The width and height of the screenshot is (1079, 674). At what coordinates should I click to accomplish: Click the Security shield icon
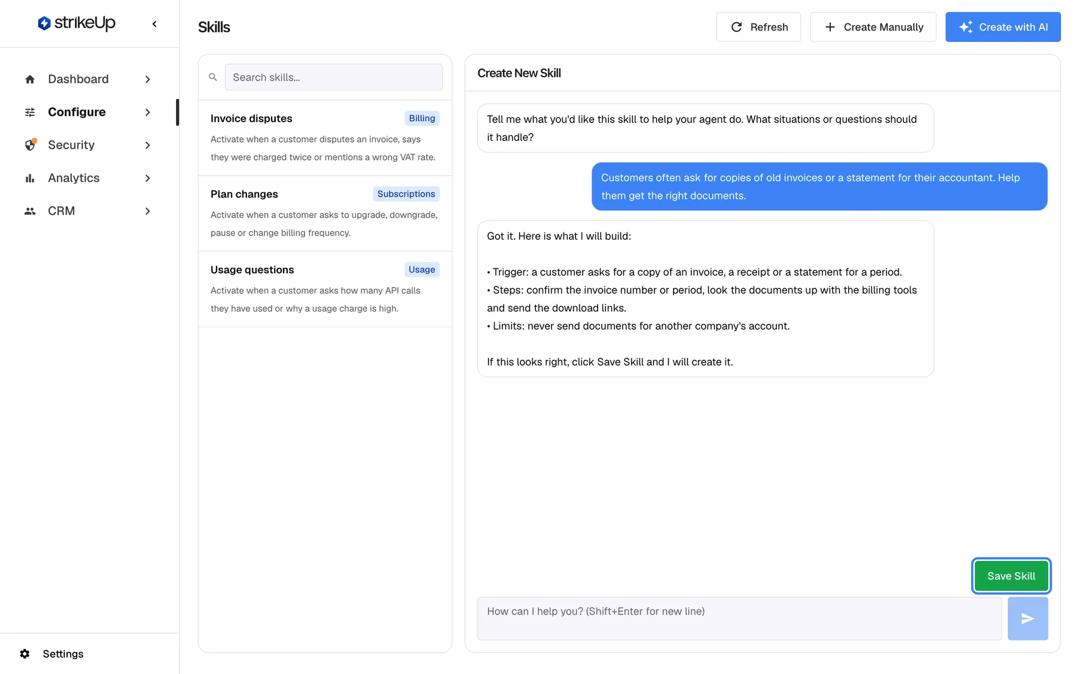[x=30, y=145]
